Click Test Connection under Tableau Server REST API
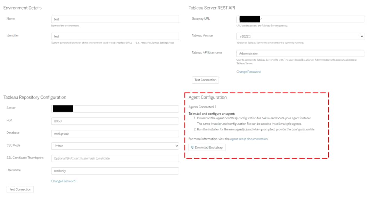Image resolution: width=380 pixels, height=197 pixels. pos(205,80)
